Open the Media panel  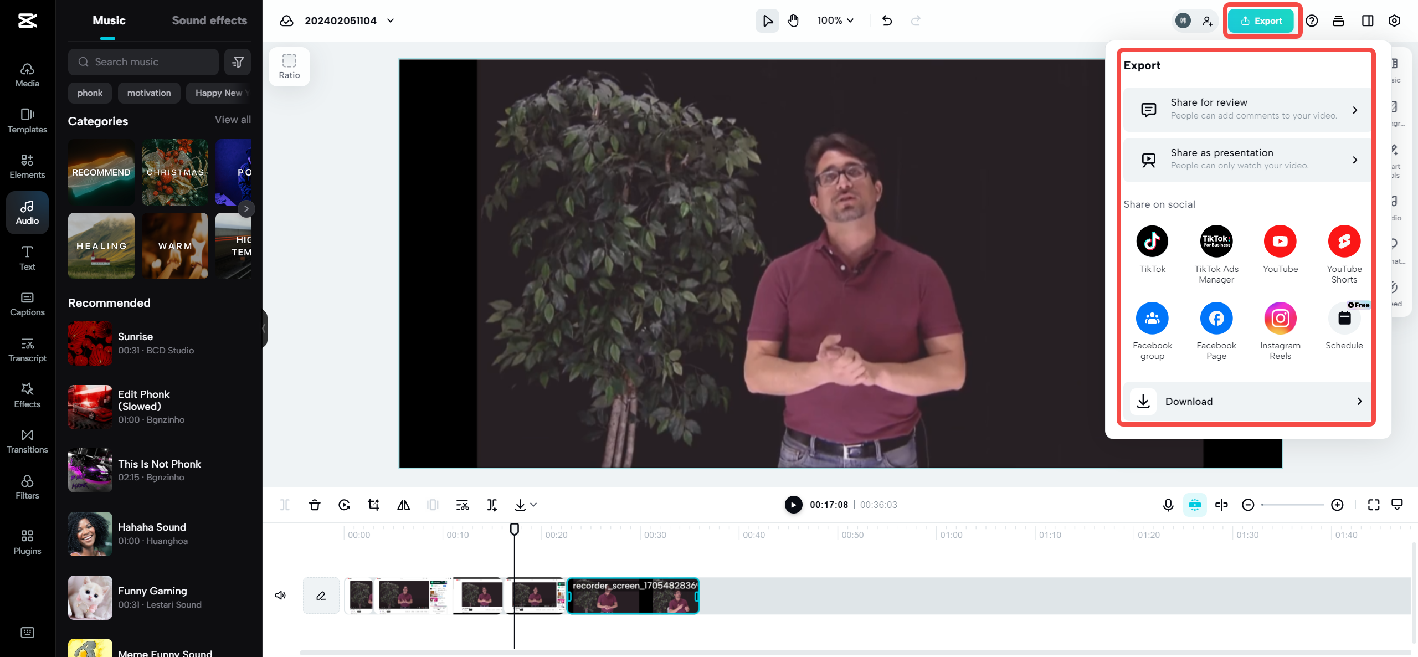click(x=27, y=74)
